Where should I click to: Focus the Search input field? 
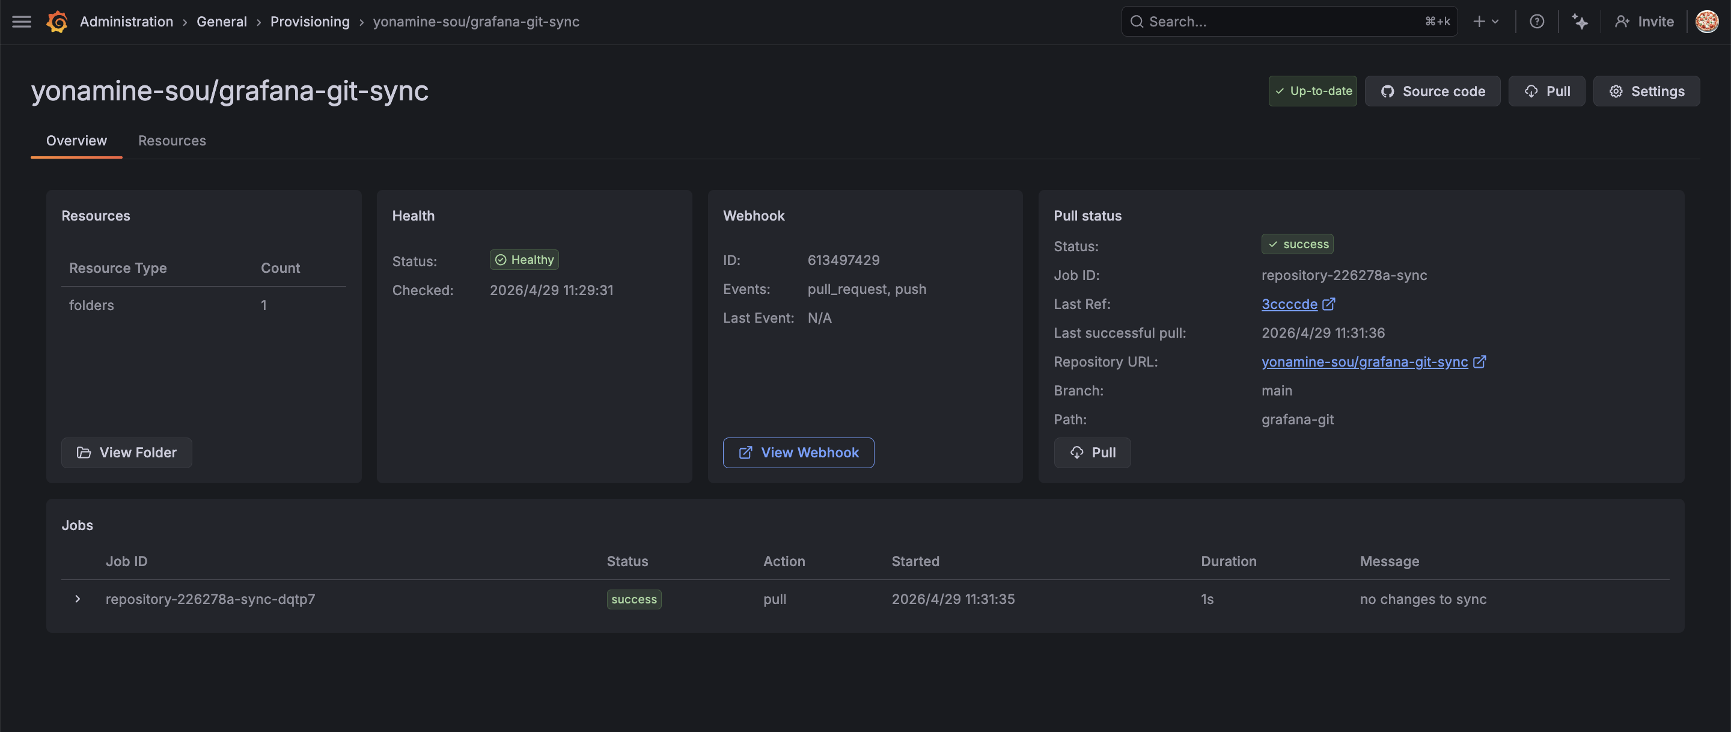pyautogui.click(x=1277, y=22)
